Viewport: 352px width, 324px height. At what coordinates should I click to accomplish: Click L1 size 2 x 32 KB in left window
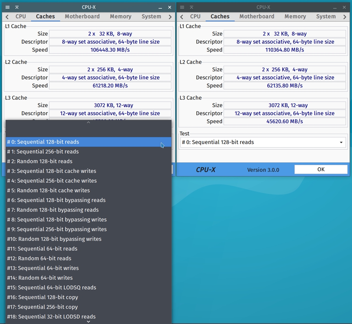coord(110,34)
